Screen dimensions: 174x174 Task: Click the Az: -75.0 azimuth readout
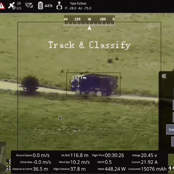(x=85, y=8)
